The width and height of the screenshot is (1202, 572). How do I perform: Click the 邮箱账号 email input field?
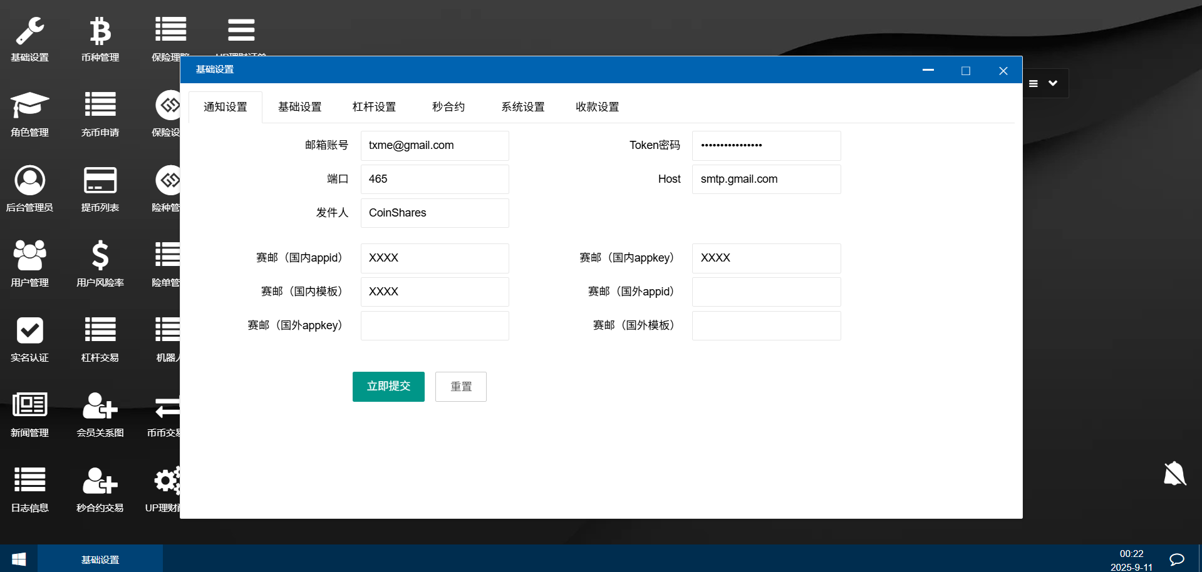pyautogui.click(x=435, y=145)
